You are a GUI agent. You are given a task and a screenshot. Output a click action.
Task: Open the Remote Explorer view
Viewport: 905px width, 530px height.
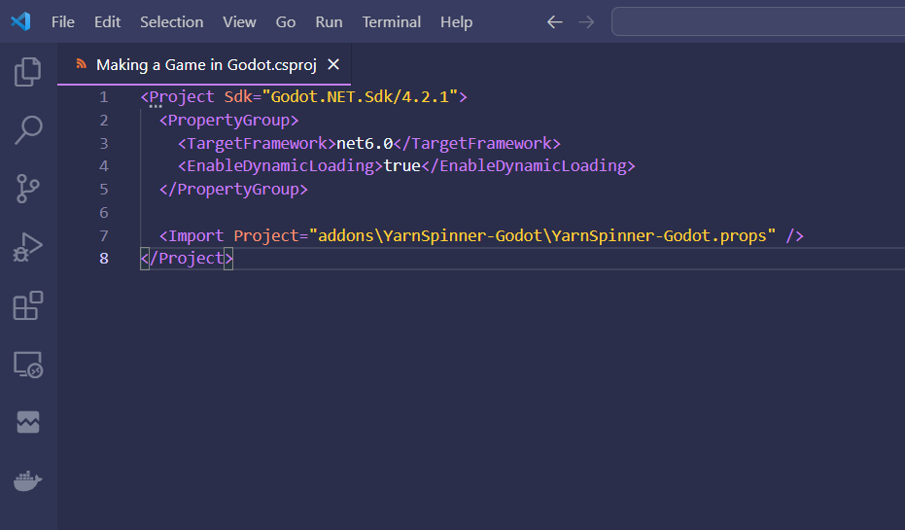coord(28,365)
